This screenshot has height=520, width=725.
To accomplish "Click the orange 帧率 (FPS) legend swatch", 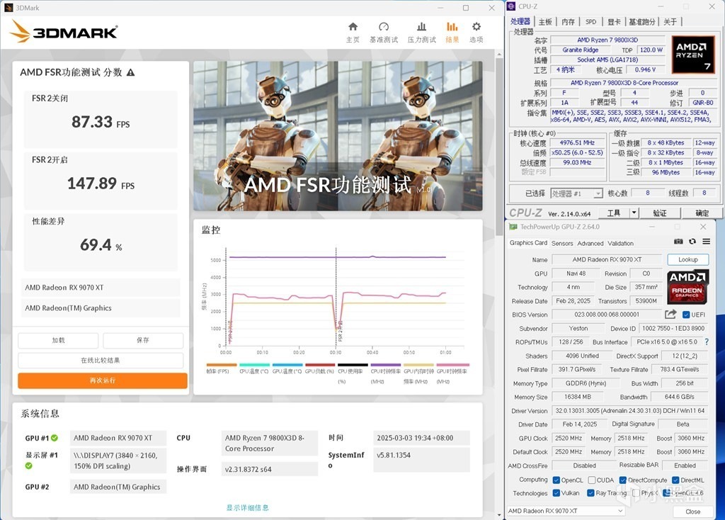I will (222, 365).
